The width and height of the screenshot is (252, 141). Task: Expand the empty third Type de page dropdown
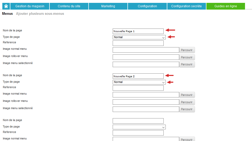click(x=139, y=127)
